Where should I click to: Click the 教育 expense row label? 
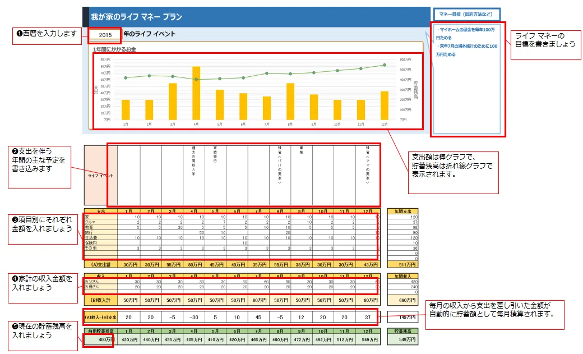tap(101, 227)
